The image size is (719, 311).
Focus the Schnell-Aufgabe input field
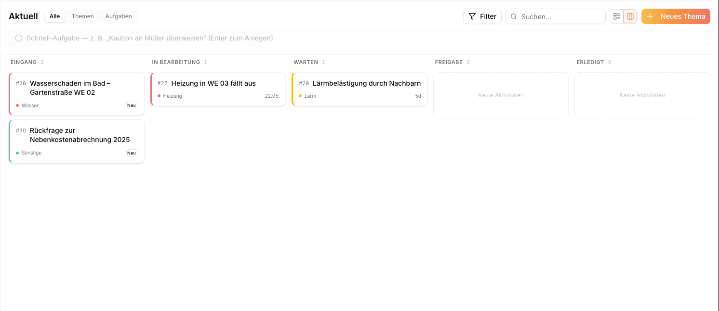[359, 38]
